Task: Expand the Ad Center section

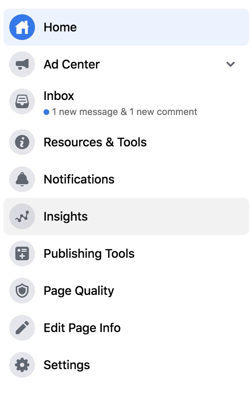Action: [71, 64]
